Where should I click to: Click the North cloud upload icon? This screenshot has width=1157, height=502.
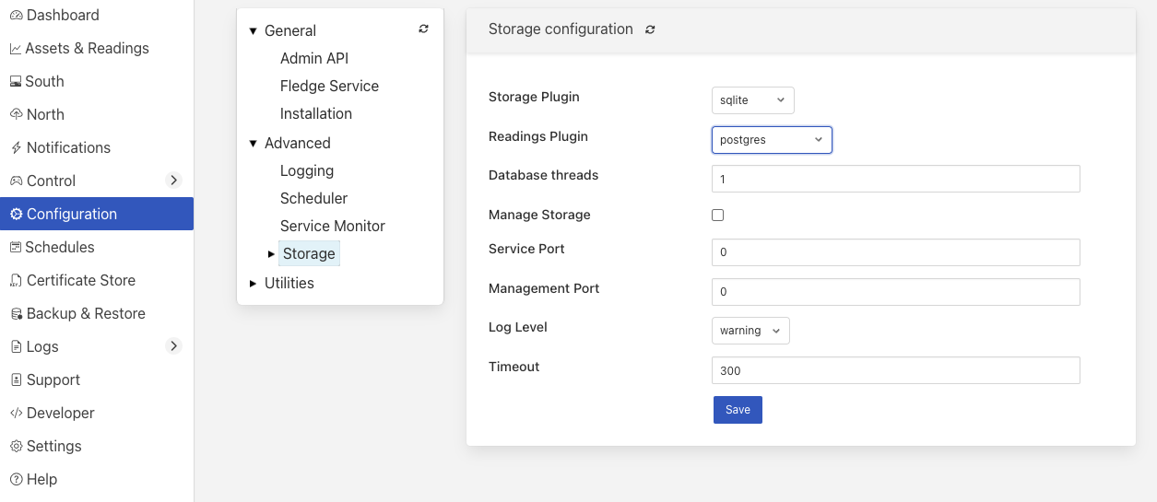16,114
